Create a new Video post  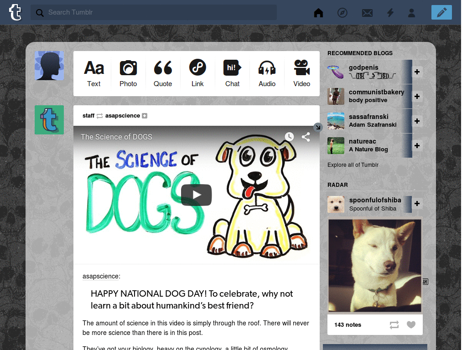pyautogui.click(x=301, y=73)
